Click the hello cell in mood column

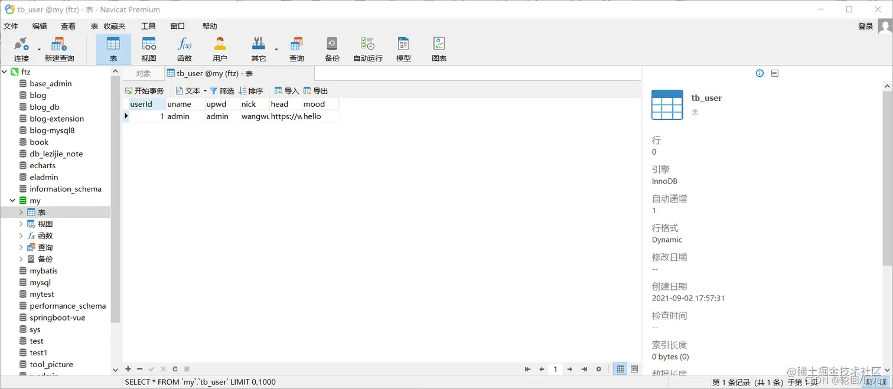click(x=320, y=116)
